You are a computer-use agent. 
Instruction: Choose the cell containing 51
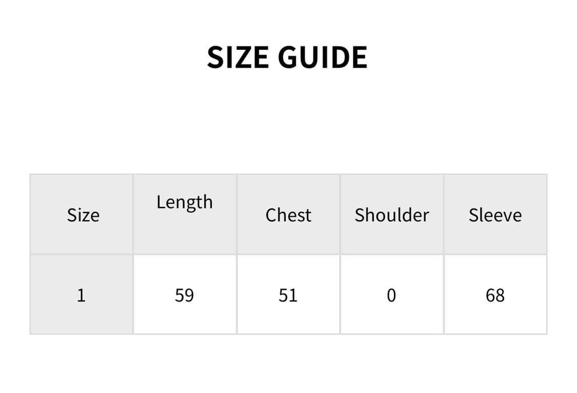pos(288,295)
